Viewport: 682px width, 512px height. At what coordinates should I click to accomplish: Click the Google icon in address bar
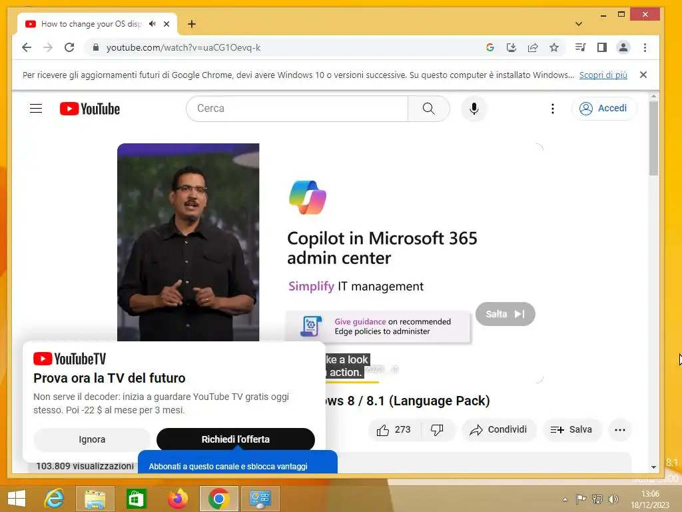coord(490,47)
